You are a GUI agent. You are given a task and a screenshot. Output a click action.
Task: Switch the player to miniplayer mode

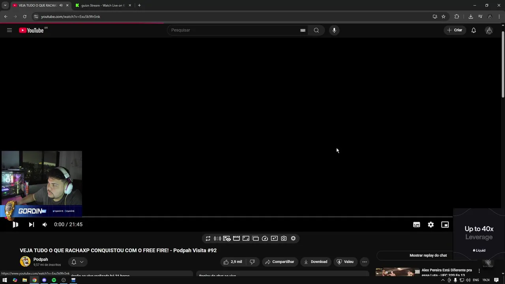(445, 224)
